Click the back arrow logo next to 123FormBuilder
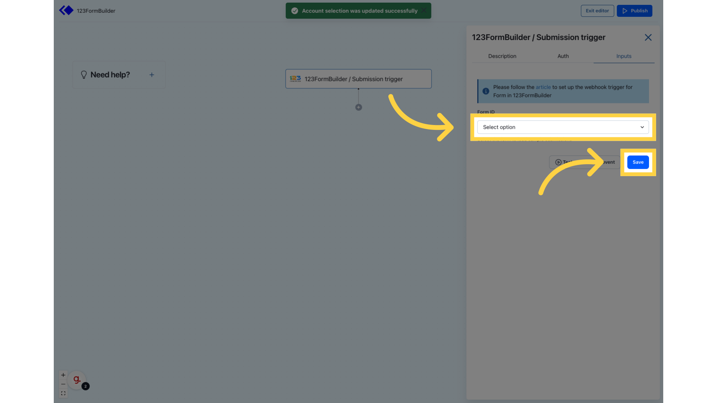 pyautogui.click(x=66, y=10)
